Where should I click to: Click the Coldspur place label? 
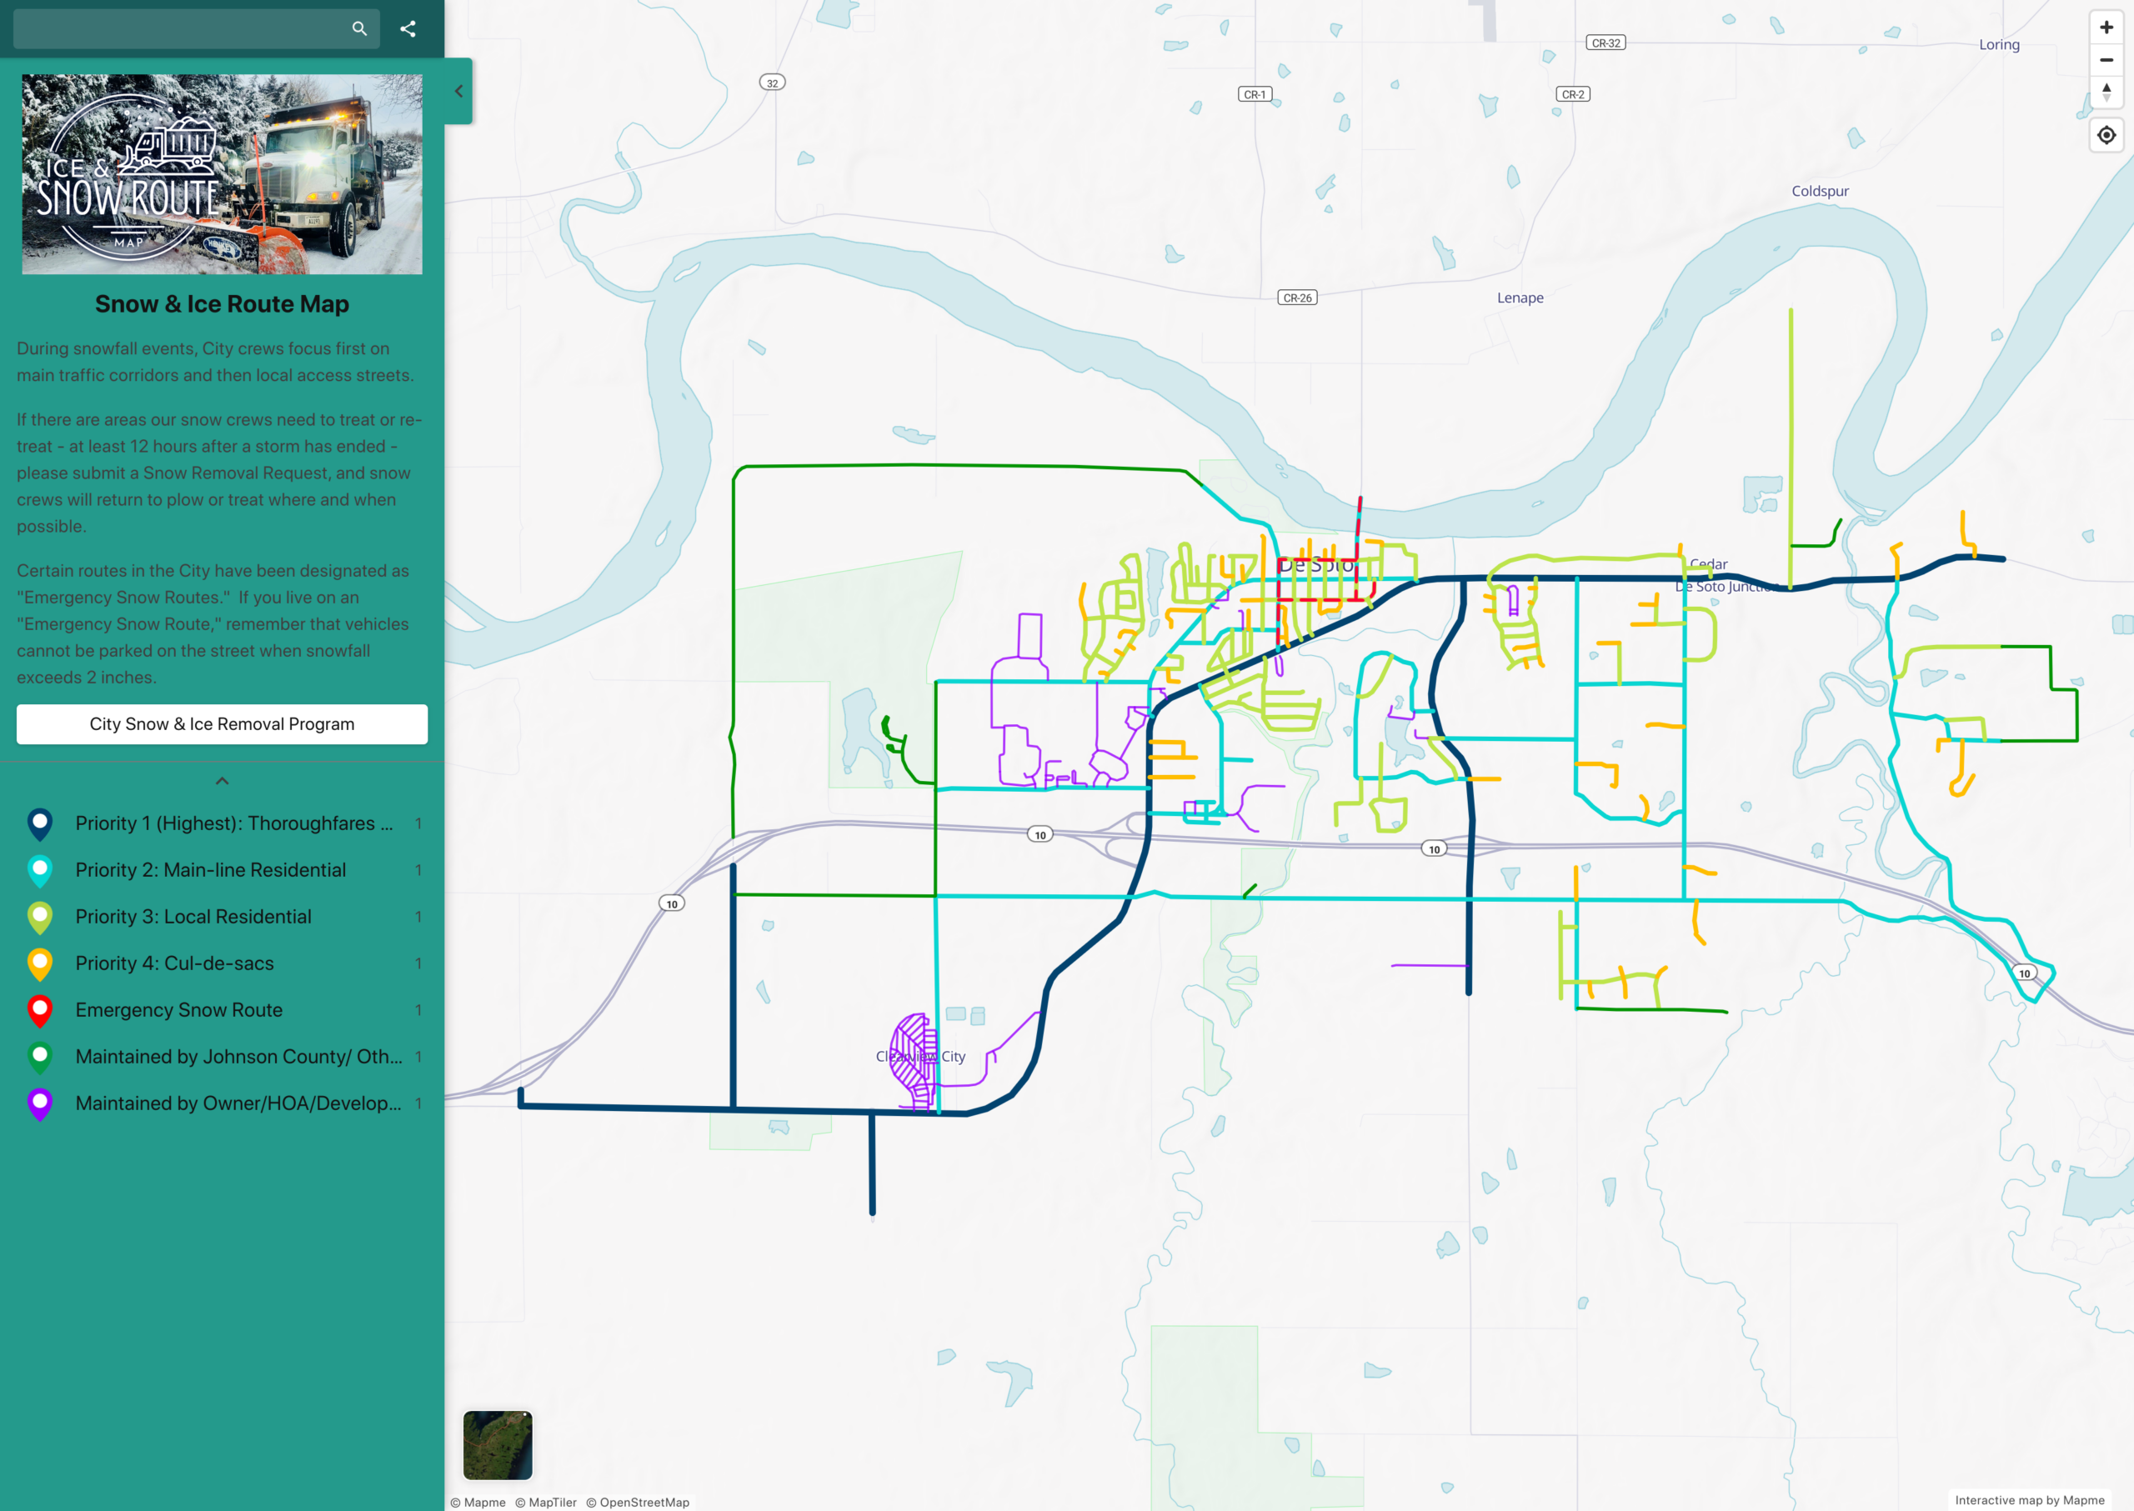tap(1821, 191)
